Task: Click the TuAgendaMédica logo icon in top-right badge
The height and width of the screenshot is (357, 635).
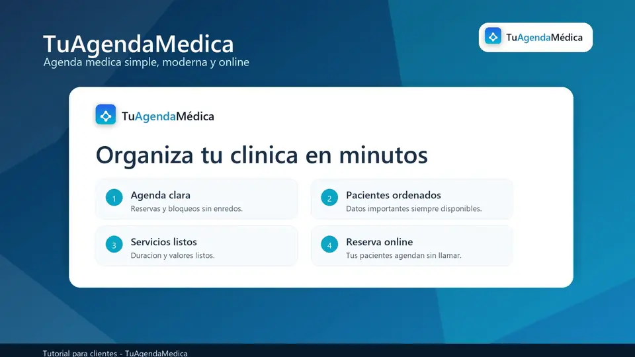Action: point(493,36)
